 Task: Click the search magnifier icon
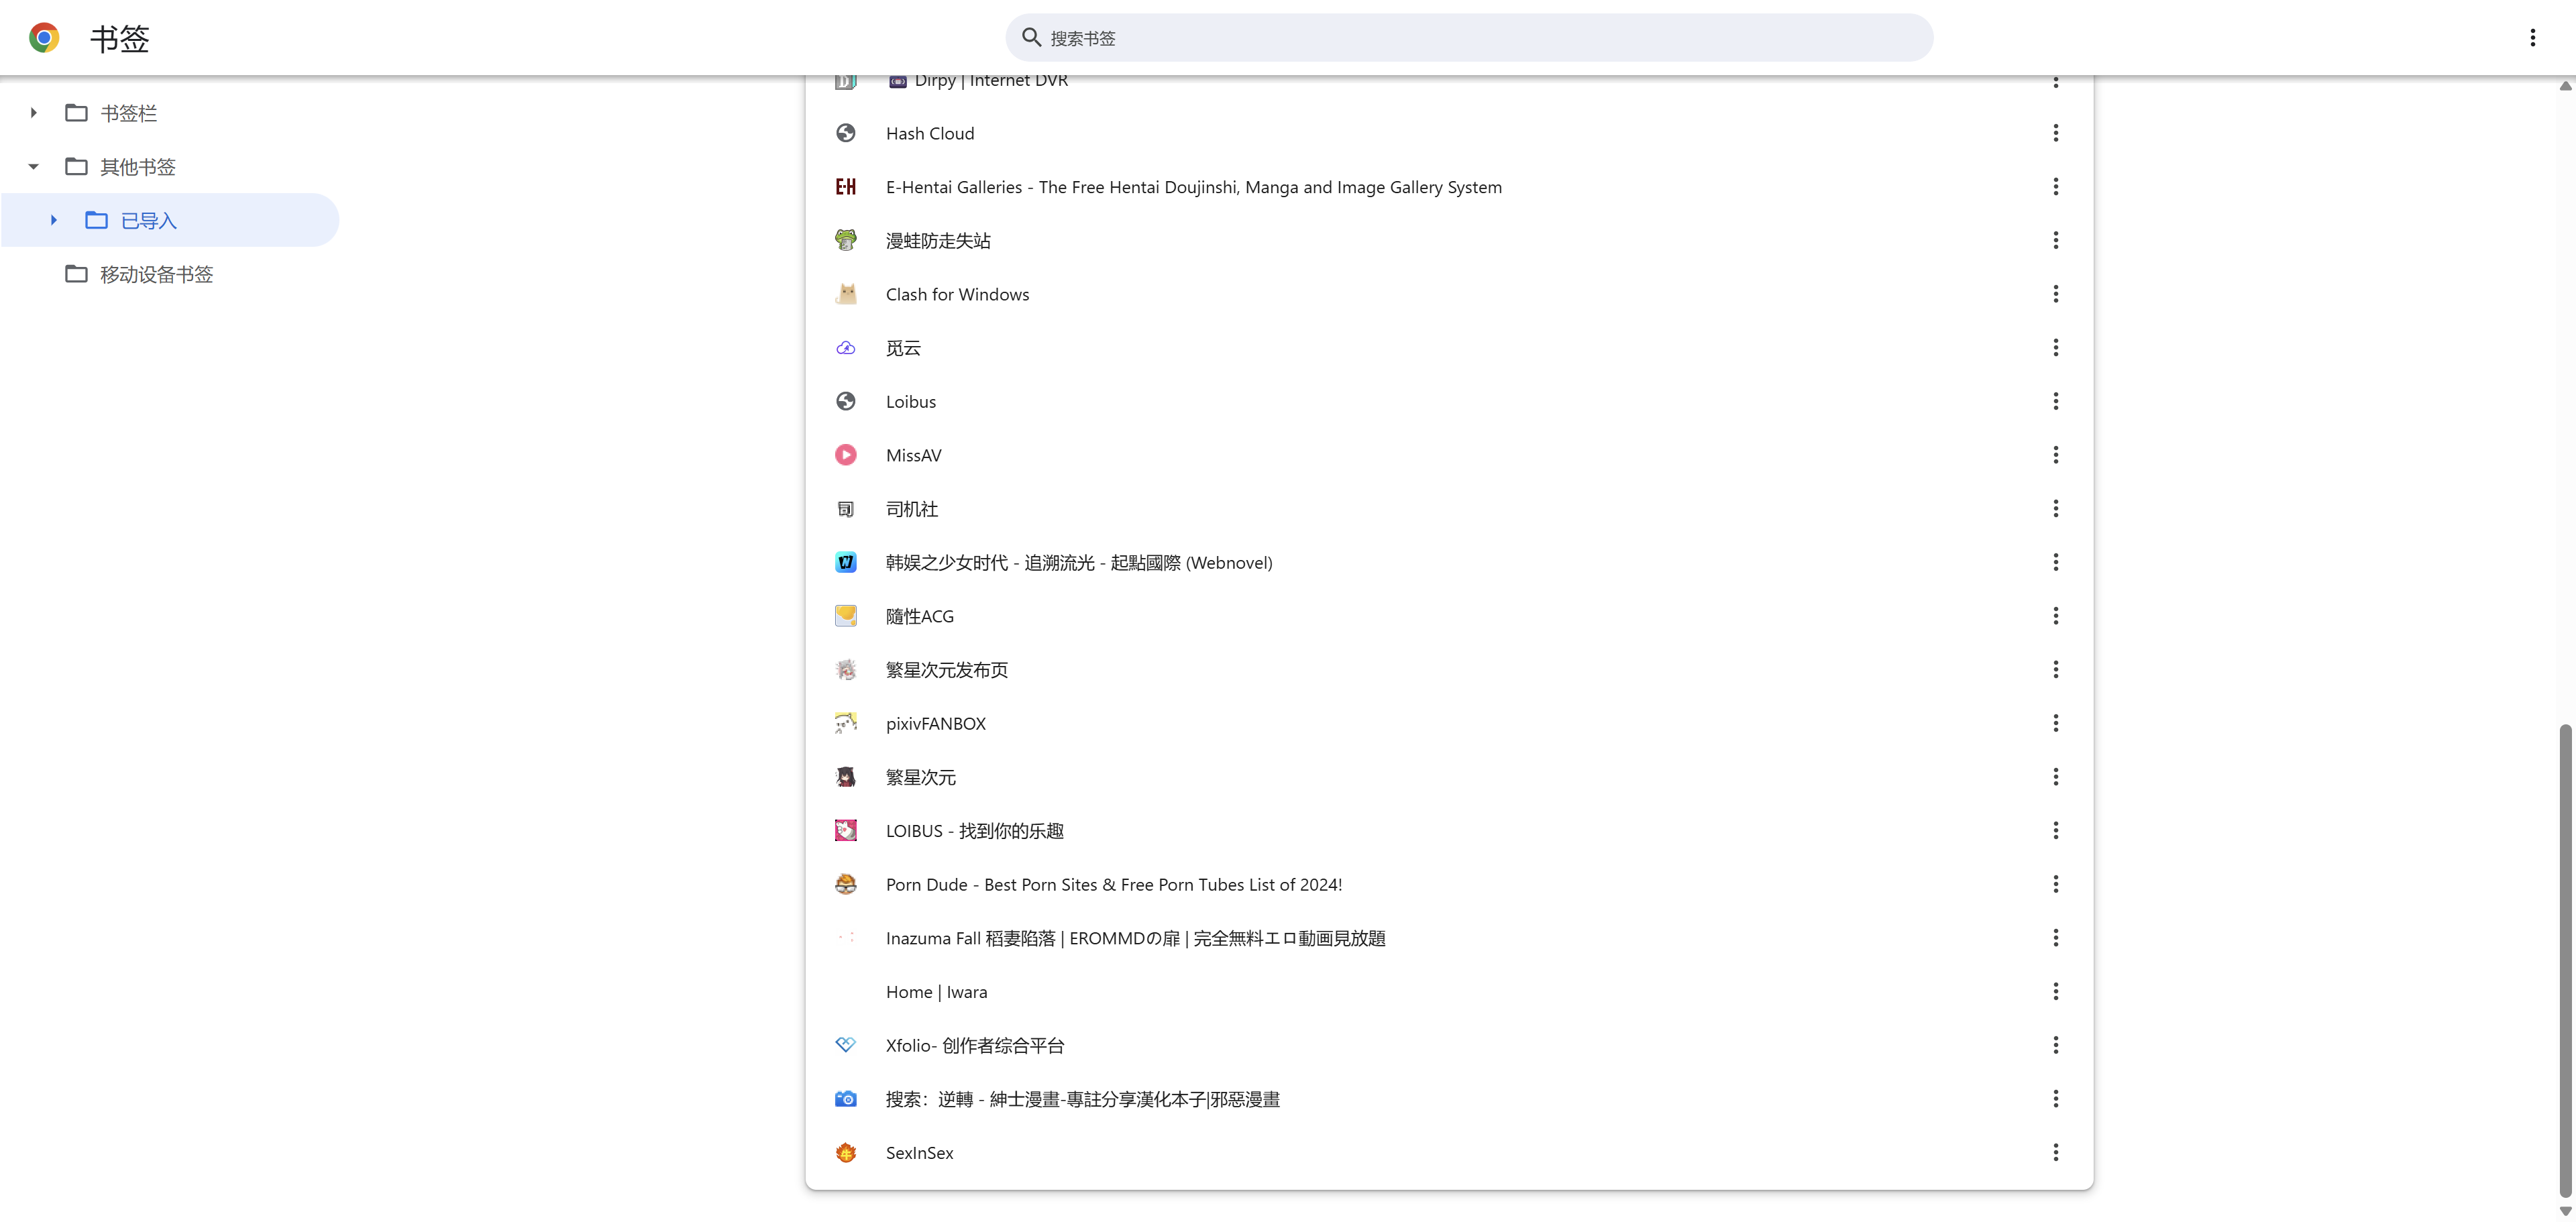[x=1031, y=38]
